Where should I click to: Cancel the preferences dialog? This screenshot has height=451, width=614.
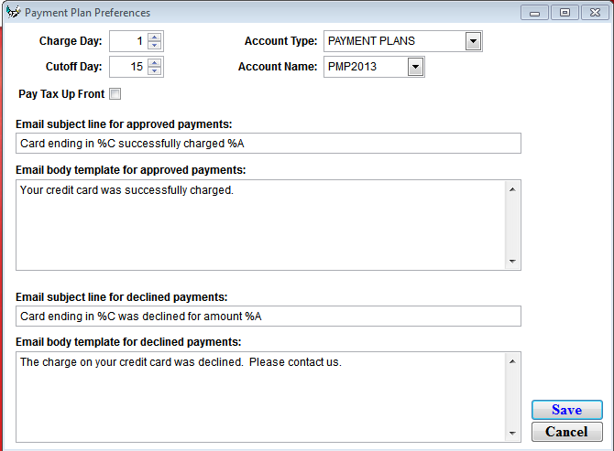tap(567, 432)
